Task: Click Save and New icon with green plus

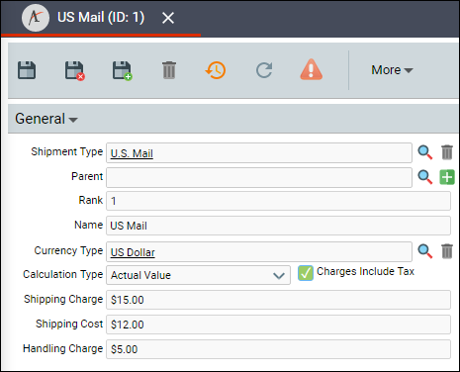Action: click(x=123, y=70)
